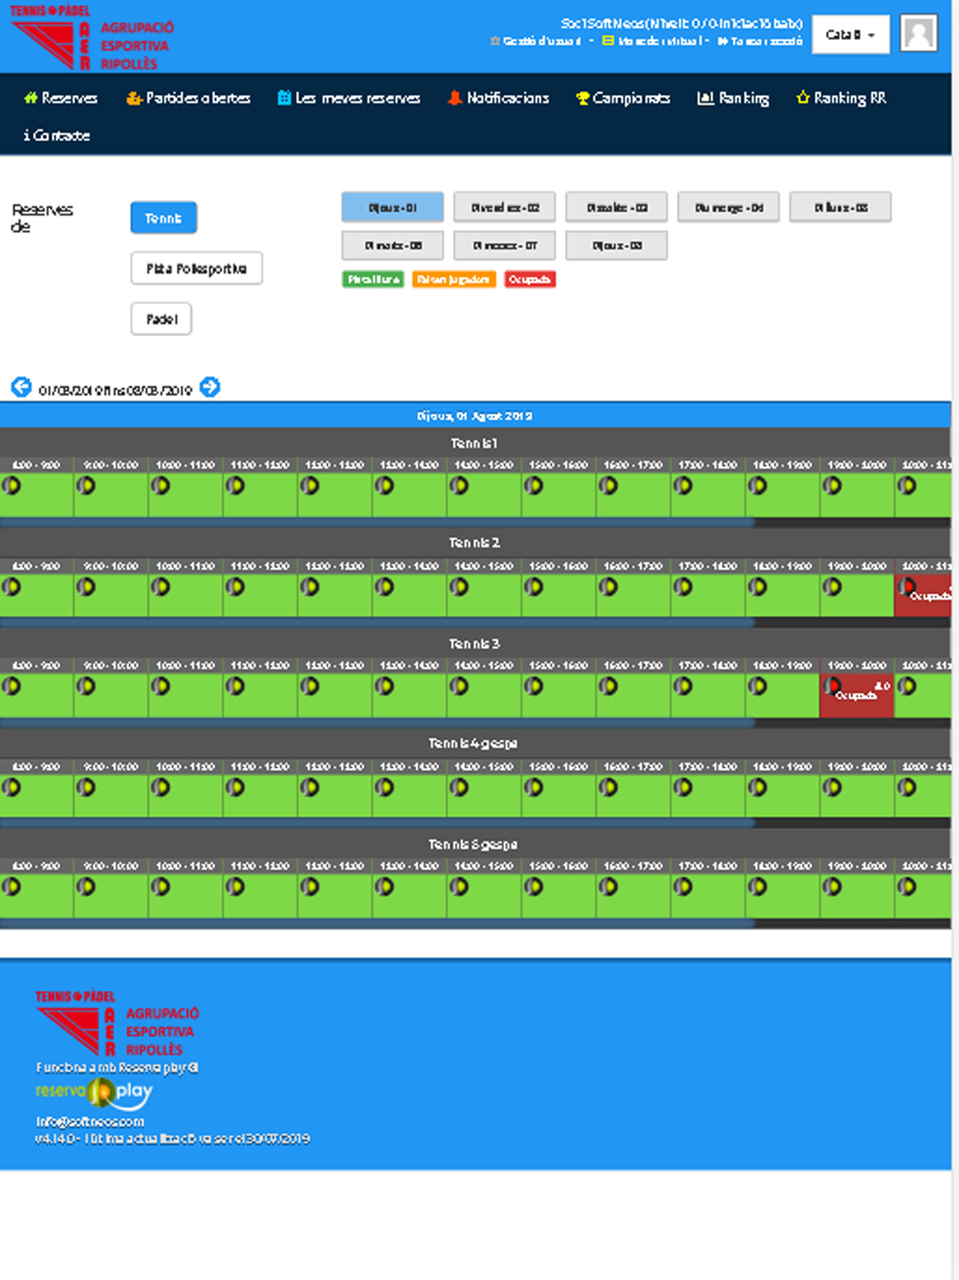
Task: Select day Diumenge - 04
Action: [729, 207]
